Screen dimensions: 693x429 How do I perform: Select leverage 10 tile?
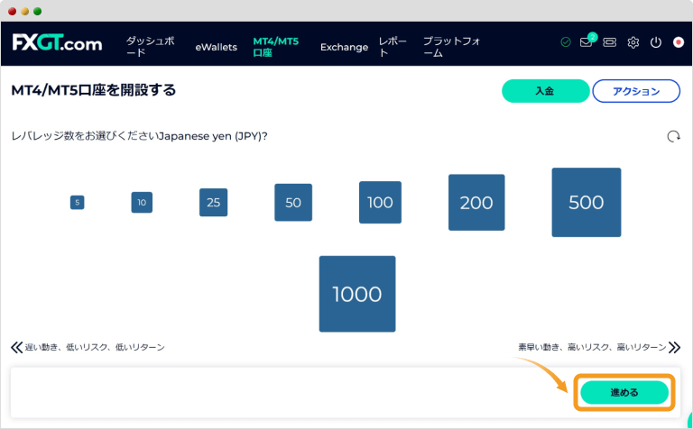click(x=142, y=202)
